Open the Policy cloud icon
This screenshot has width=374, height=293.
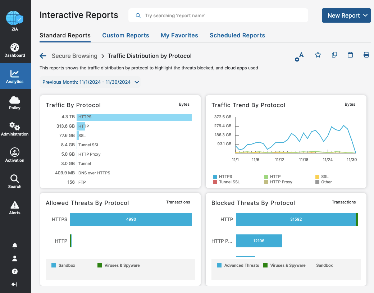point(15,103)
